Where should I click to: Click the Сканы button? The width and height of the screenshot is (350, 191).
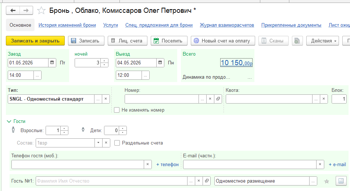tap(274, 41)
